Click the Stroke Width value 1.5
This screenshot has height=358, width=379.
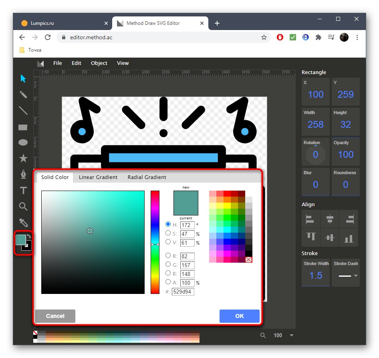pyautogui.click(x=316, y=276)
